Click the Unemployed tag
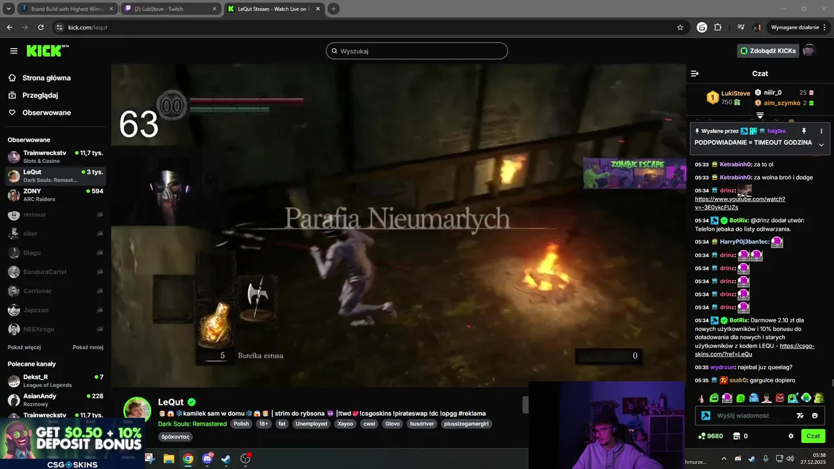Screen dimensions: 834x469 click(311, 423)
